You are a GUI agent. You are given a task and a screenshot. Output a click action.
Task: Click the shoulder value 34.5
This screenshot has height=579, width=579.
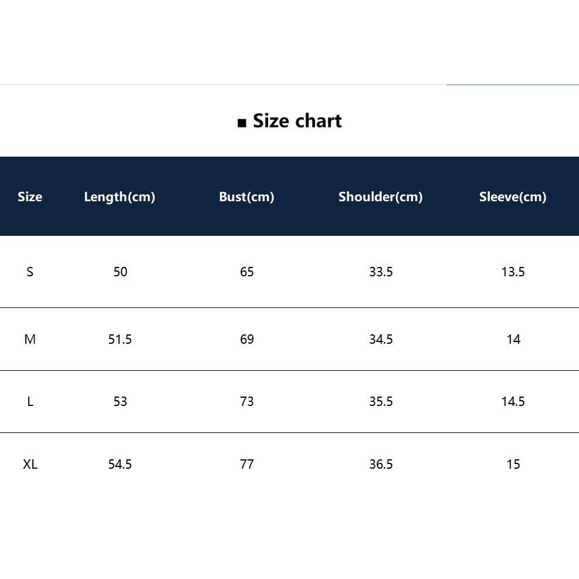(x=381, y=339)
